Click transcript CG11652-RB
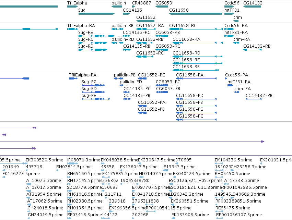Image resolution: width=292 pixels, height=220 pixels. coord(150,39)
